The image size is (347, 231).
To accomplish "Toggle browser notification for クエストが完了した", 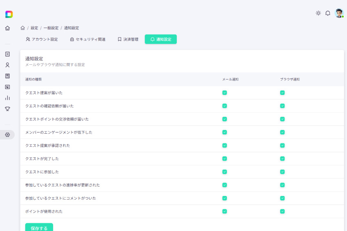I will click(x=282, y=158).
